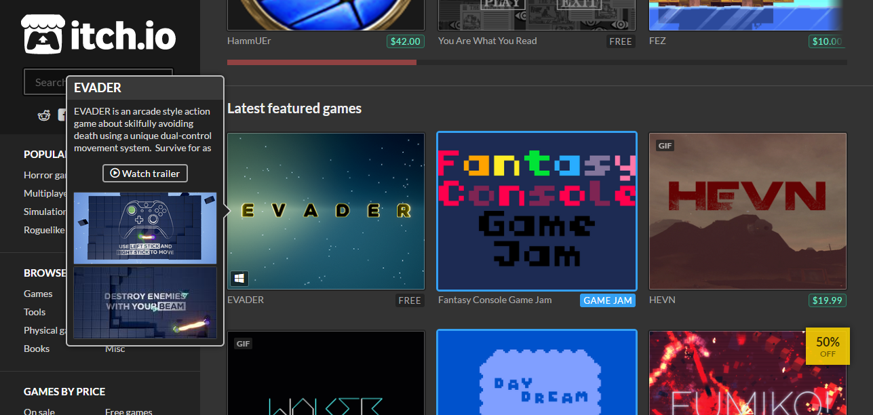The width and height of the screenshot is (873, 415).
Task: Open the EVADER game cover thumbnail
Action: tap(326, 211)
